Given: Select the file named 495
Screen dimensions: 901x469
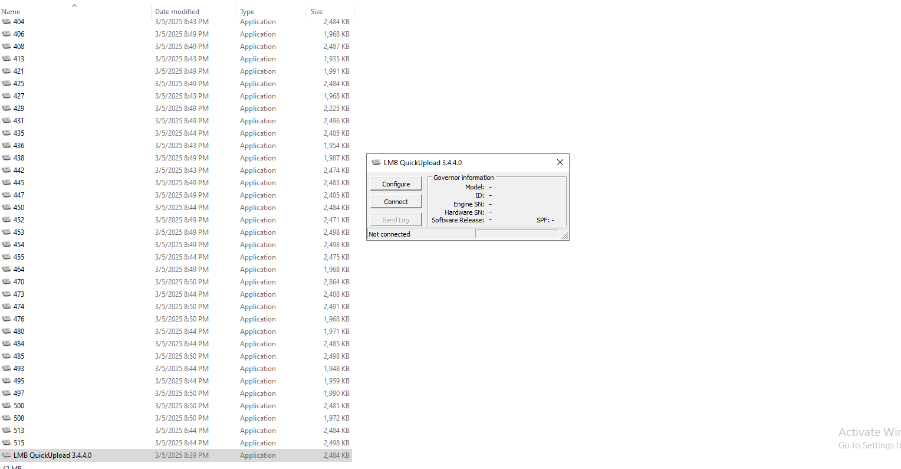Looking at the screenshot, I should click(19, 381).
